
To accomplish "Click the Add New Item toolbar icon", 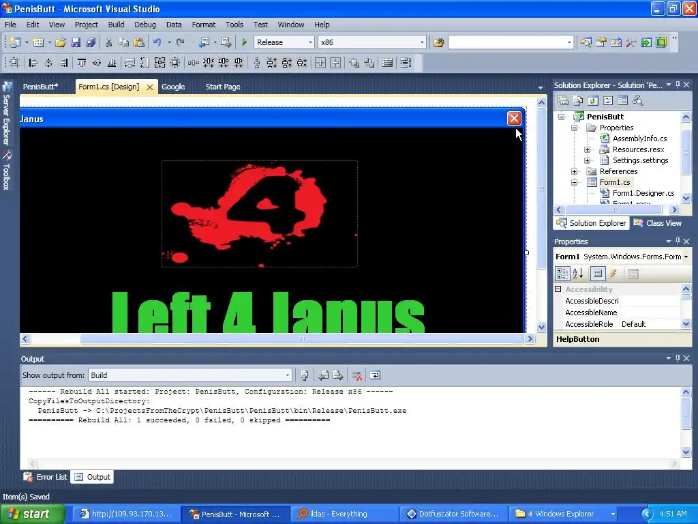I will coord(38,42).
